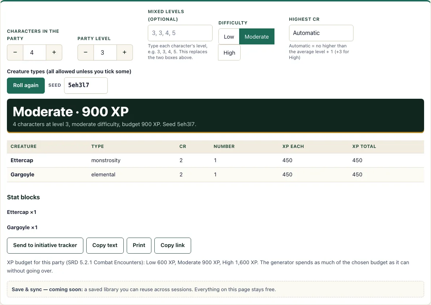Expand Creature types section
Image resolution: width=431 pixels, height=305 pixels.
pyautogui.click(x=69, y=71)
